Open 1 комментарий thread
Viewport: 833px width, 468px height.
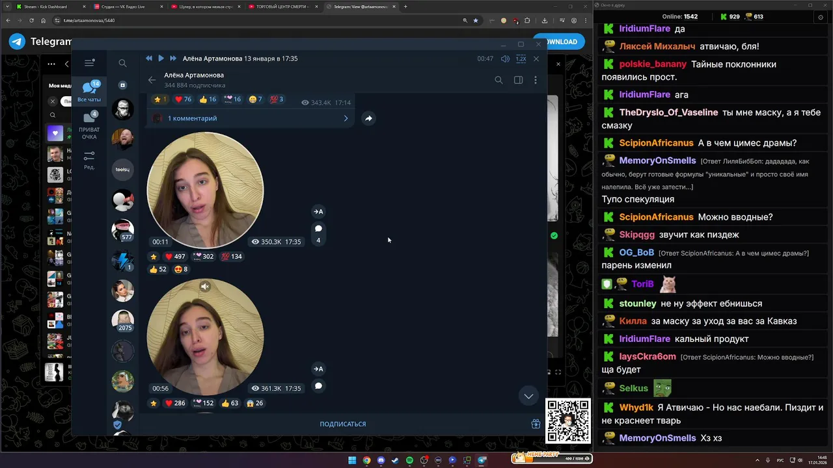(x=251, y=118)
